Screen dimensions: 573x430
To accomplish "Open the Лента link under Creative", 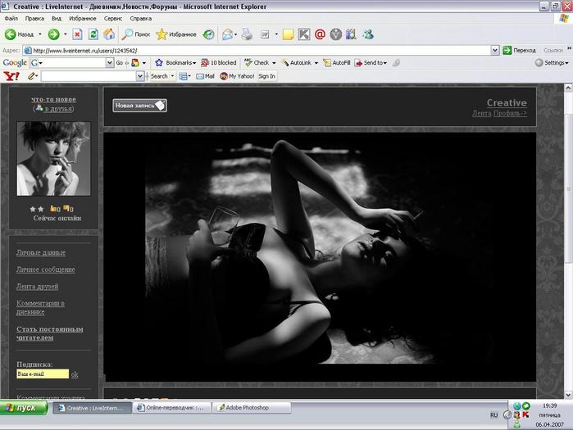I will coord(481,114).
